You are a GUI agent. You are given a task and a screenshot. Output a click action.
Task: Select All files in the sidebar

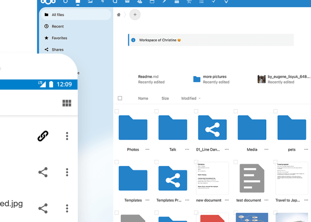(76, 15)
